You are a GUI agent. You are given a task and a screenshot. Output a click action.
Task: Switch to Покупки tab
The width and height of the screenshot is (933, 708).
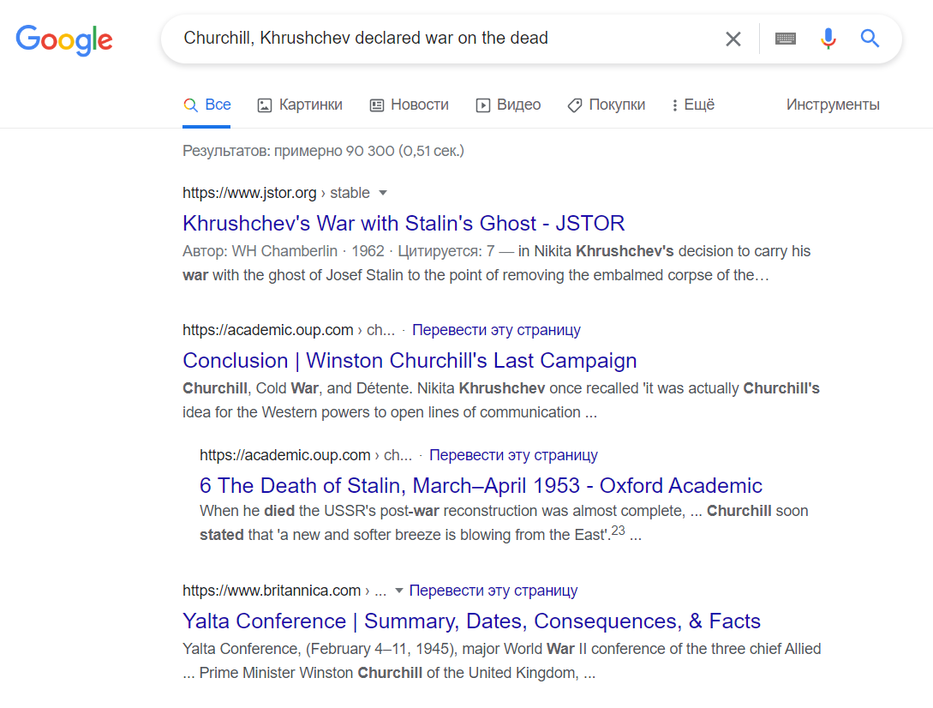[x=607, y=105]
